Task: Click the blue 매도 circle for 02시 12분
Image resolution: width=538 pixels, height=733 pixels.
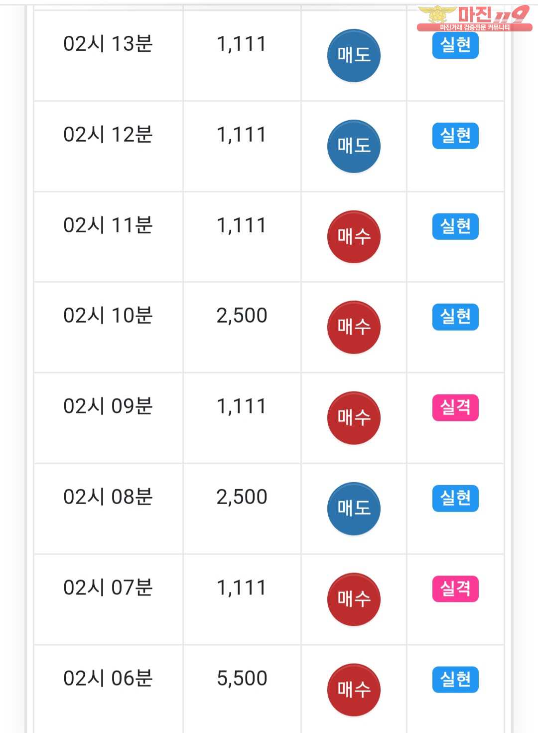Action: 354,146
